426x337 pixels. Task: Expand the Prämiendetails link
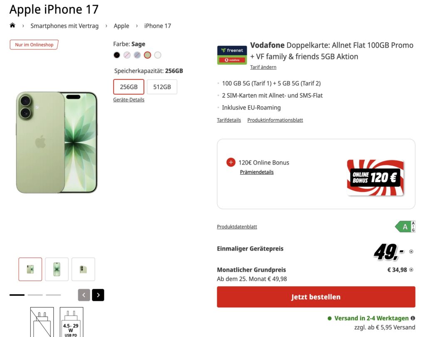(257, 172)
